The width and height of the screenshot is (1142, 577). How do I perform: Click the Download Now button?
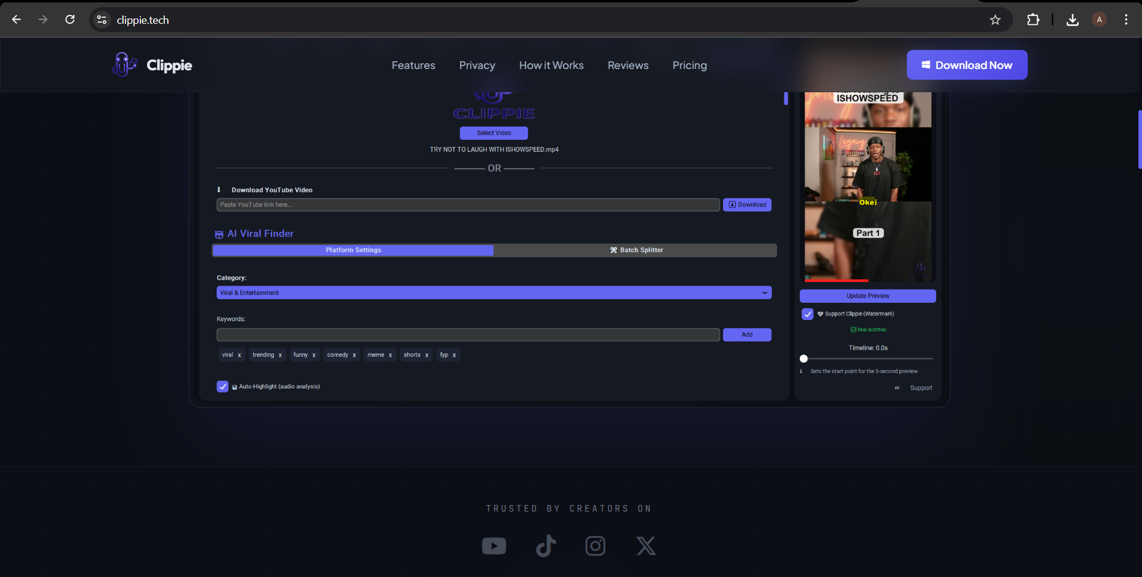tap(967, 65)
